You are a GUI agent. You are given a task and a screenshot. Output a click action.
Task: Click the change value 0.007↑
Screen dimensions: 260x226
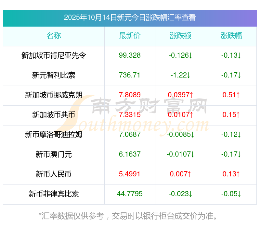(x=180, y=174)
